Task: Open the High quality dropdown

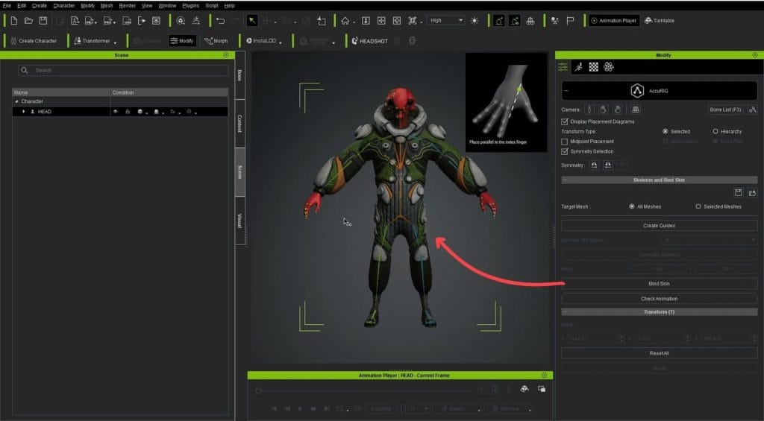Action: 446,21
